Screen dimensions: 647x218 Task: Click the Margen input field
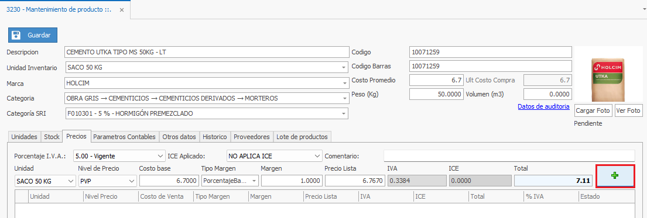click(292, 181)
